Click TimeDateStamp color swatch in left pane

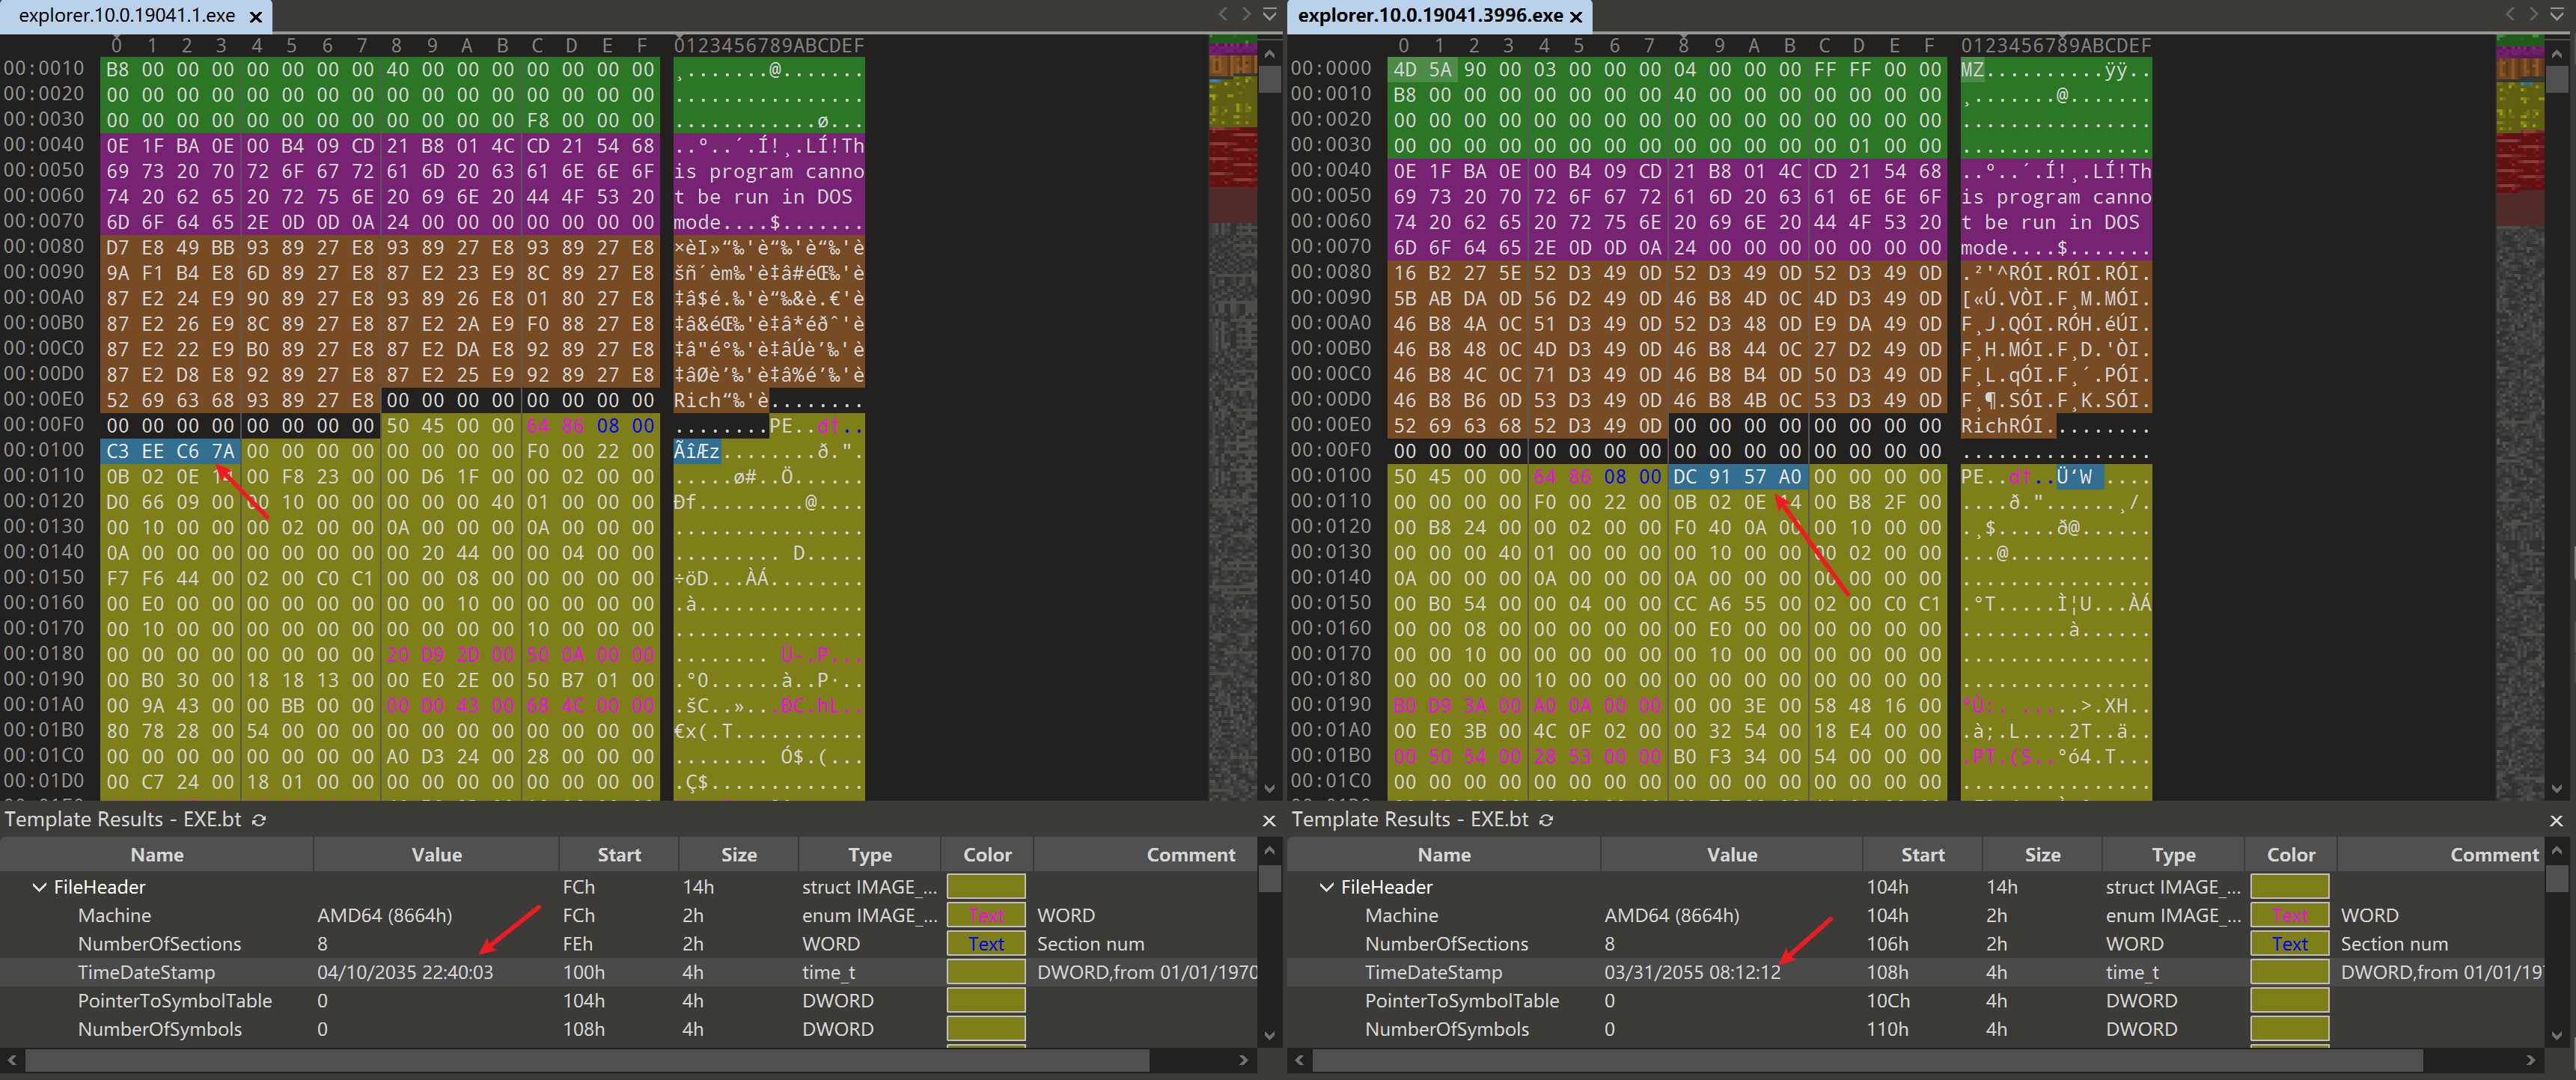986,972
